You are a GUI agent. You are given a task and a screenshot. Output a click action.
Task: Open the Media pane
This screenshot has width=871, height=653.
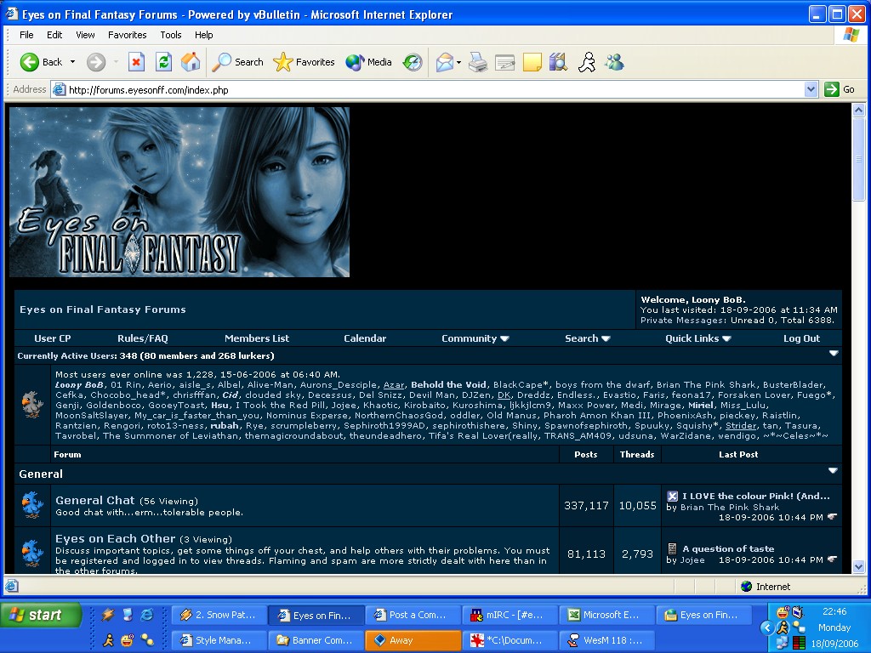pyautogui.click(x=368, y=62)
